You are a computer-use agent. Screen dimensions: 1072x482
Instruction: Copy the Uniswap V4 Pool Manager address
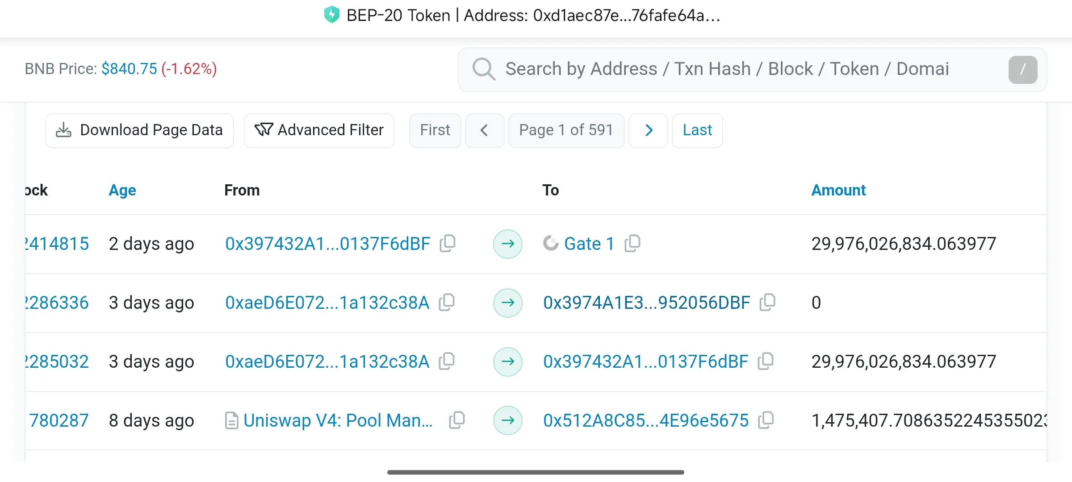coord(457,420)
